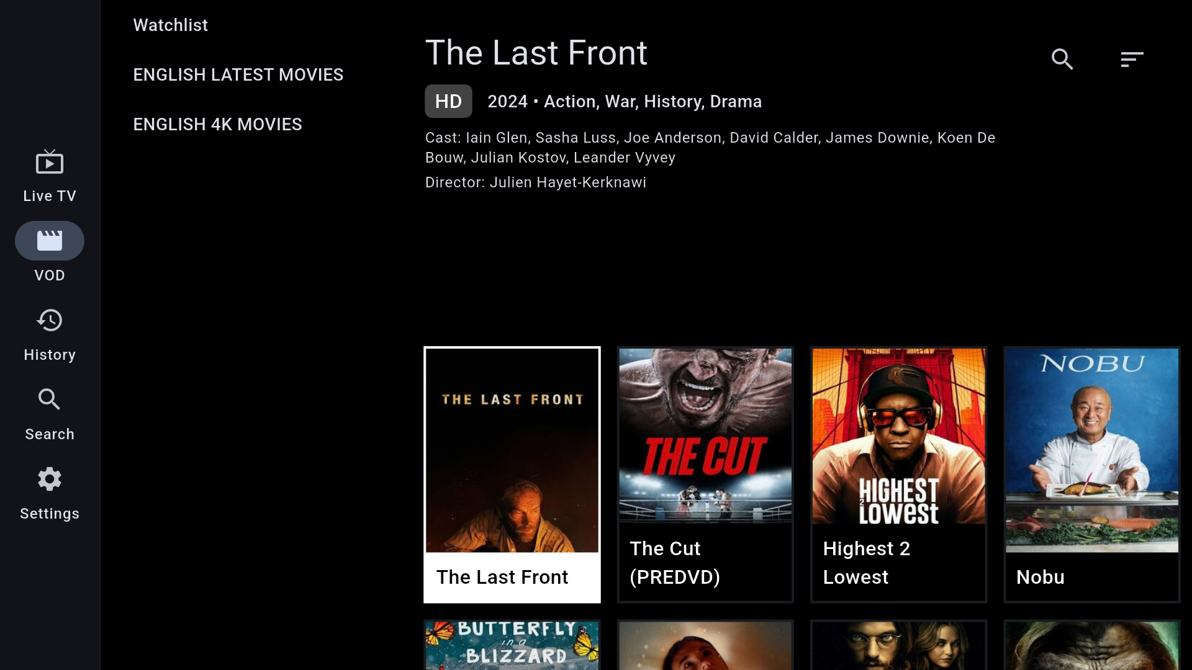Click the top-right search magnifier icon
This screenshot has width=1192, height=670.
pyautogui.click(x=1062, y=59)
